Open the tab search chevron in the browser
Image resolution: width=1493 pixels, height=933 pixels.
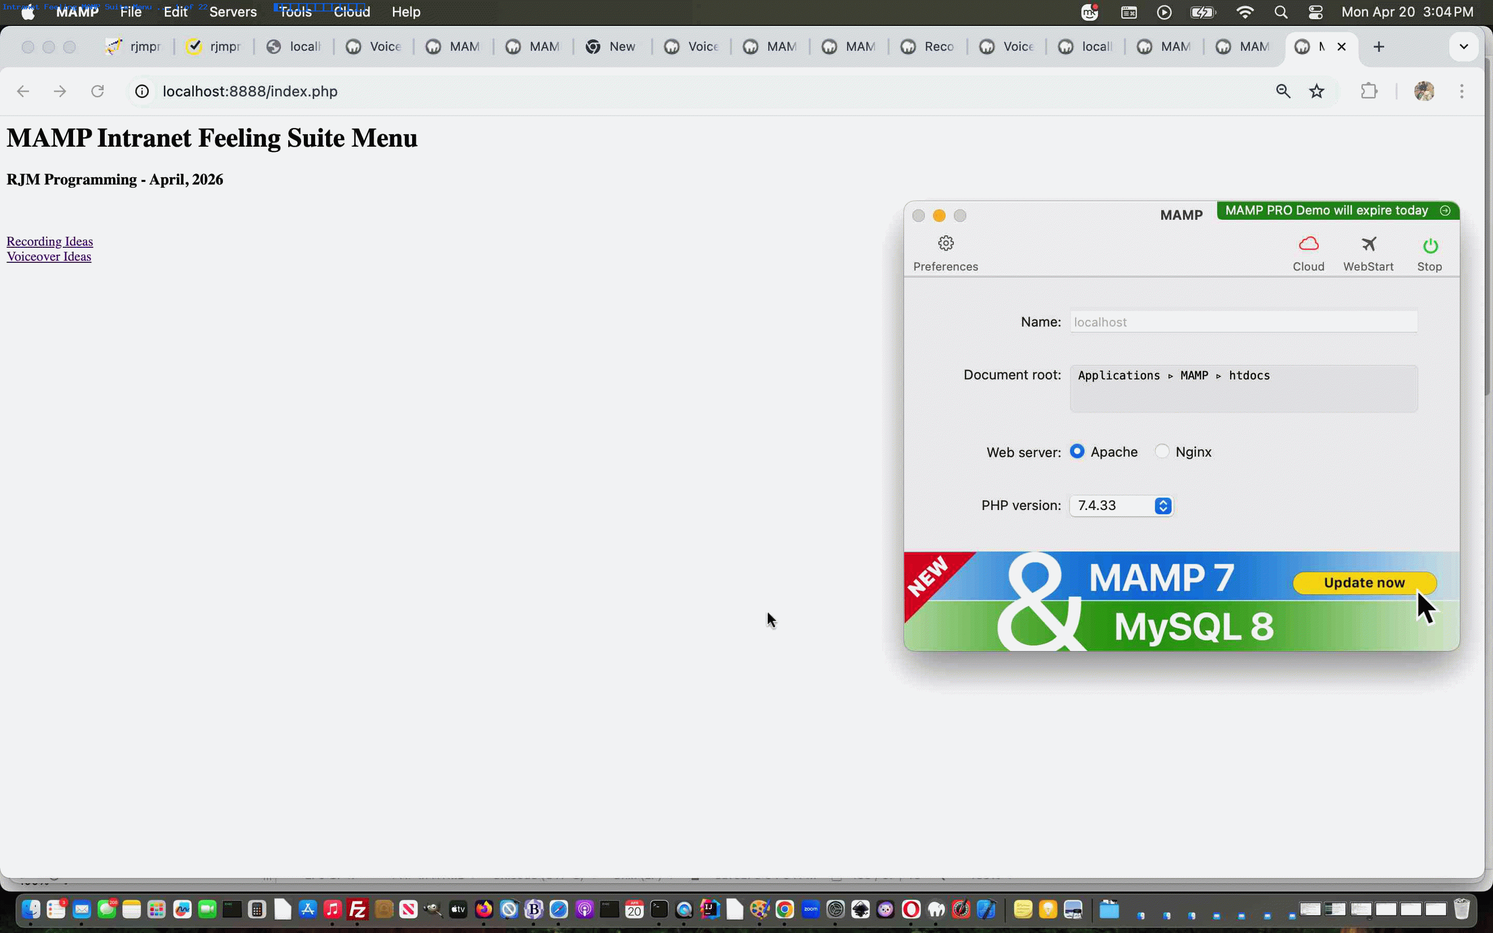tap(1463, 46)
